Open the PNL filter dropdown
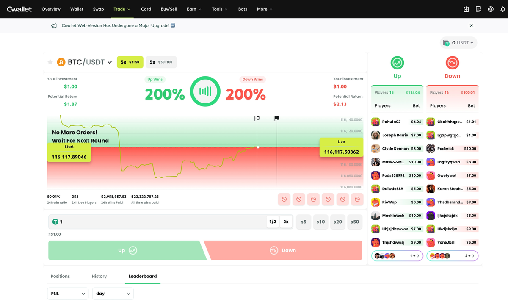 (x=68, y=294)
